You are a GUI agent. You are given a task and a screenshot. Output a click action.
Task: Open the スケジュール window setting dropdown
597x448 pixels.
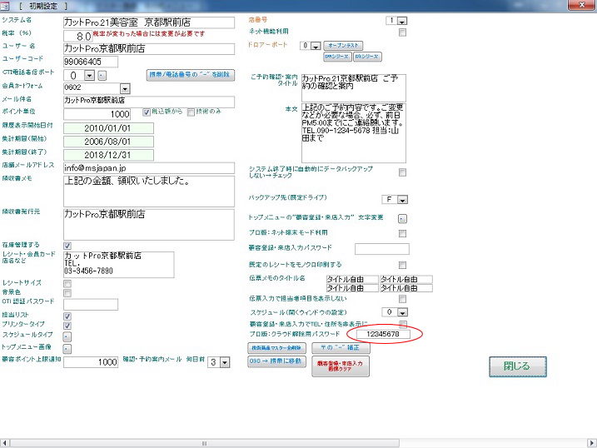pyautogui.click(x=402, y=312)
